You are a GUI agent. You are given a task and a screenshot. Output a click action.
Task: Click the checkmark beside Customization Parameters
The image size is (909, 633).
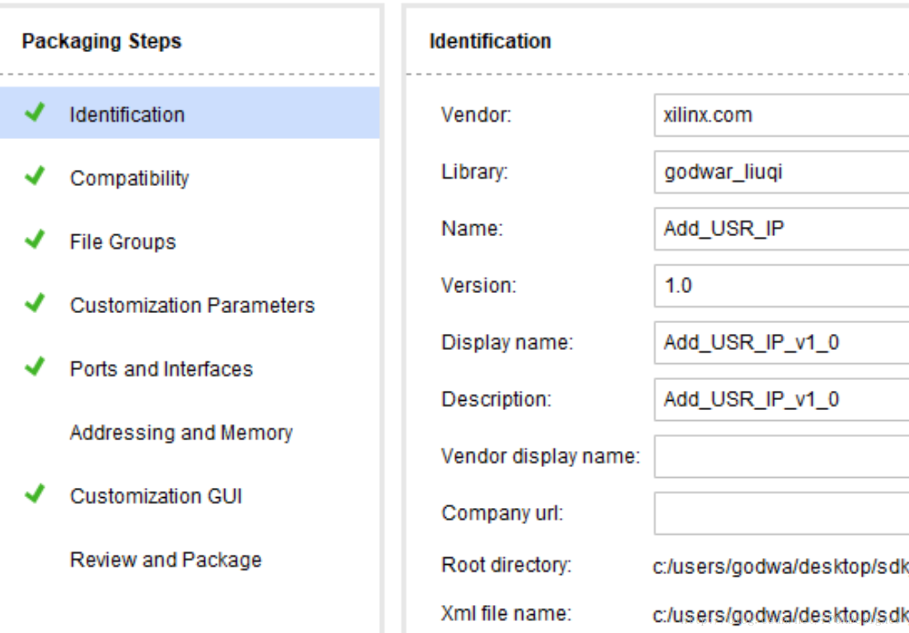tap(35, 303)
